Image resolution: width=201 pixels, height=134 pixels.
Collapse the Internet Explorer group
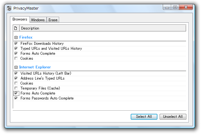[x=16, y=67]
